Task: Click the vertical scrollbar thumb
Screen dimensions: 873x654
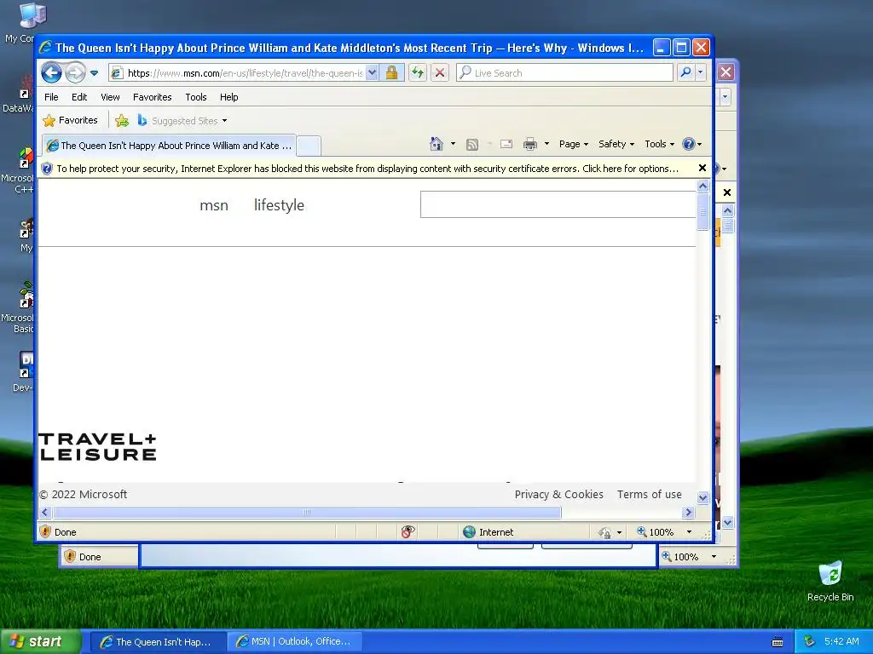Action: (702, 211)
